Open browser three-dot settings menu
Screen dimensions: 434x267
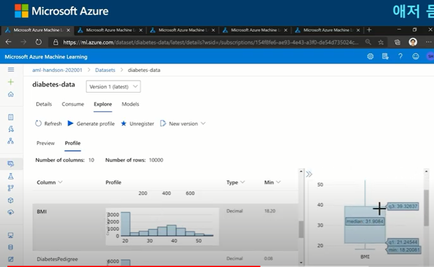[x=428, y=42]
